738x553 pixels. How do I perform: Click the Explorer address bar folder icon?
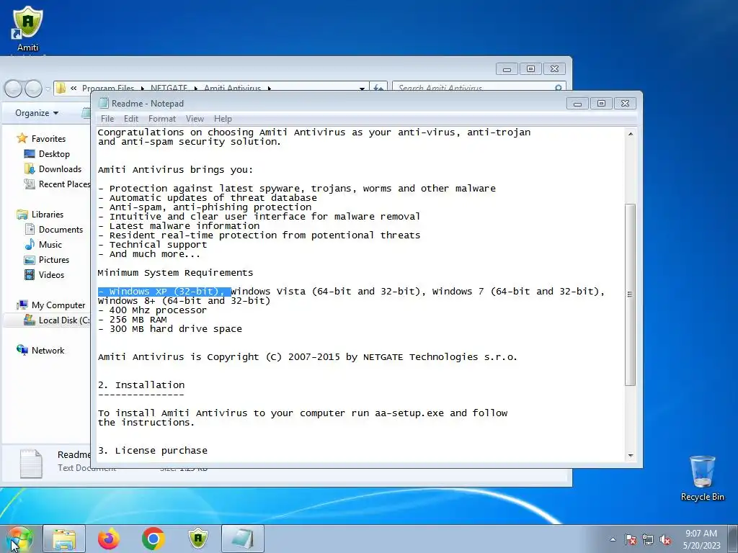click(x=61, y=88)
